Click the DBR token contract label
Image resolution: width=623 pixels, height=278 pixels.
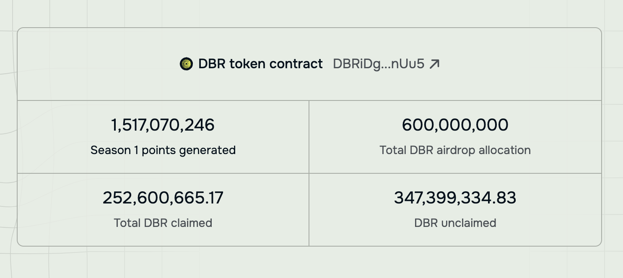(x=260, y=64)
